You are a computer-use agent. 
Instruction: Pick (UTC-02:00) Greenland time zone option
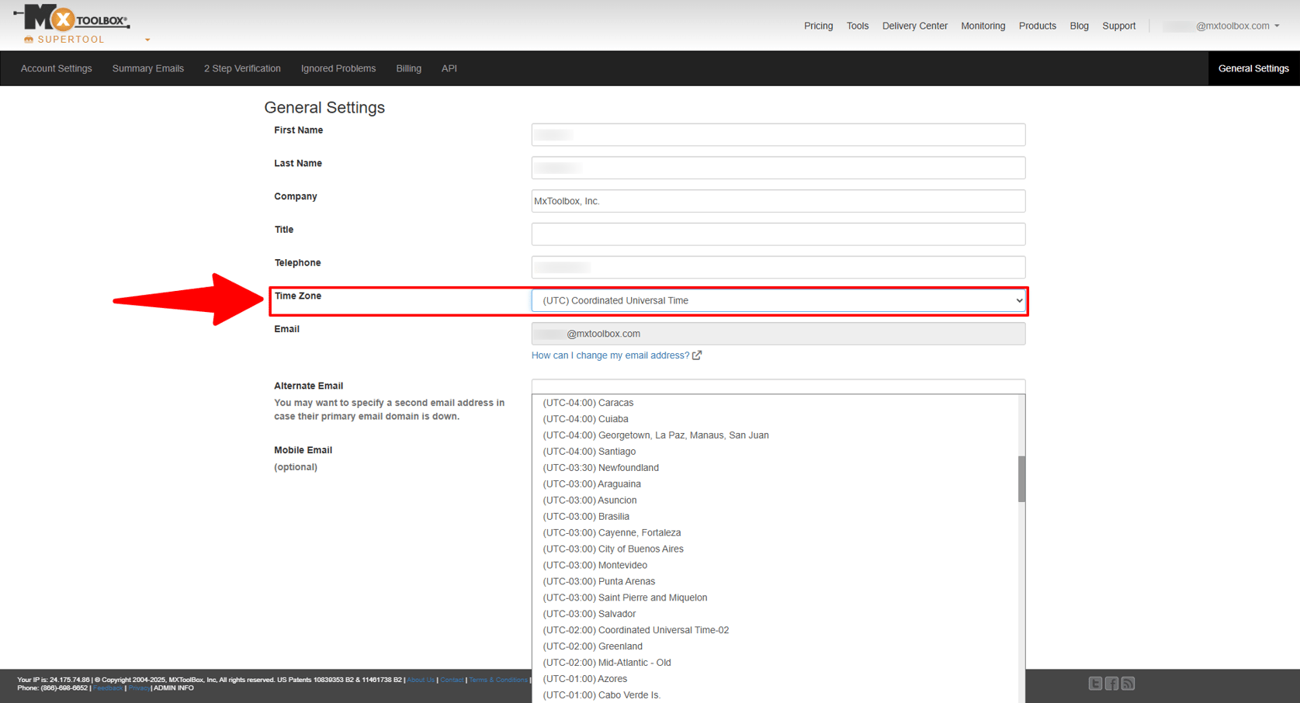pyautogui.click(x=592, y=646)
